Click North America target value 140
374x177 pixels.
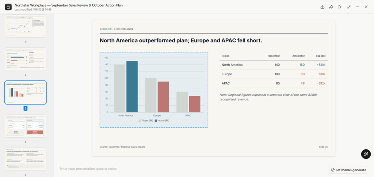point(277,65)
